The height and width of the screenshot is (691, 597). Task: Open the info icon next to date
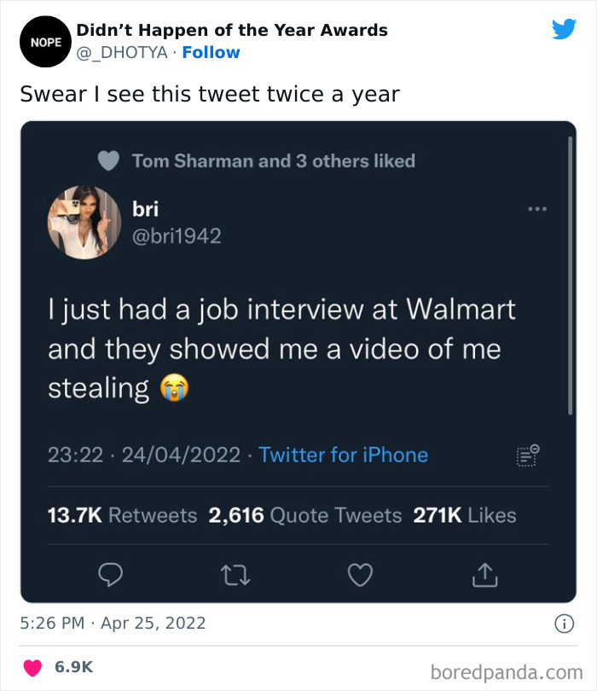point(564,624)
